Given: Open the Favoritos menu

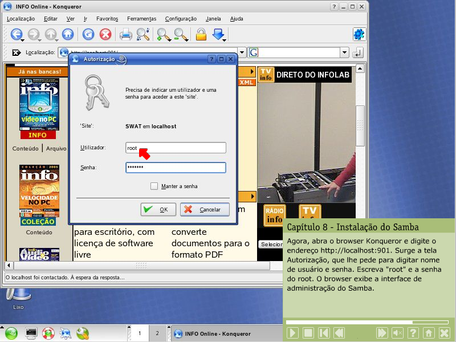Looking at the screenshot, I should click(x=108, y=19).
